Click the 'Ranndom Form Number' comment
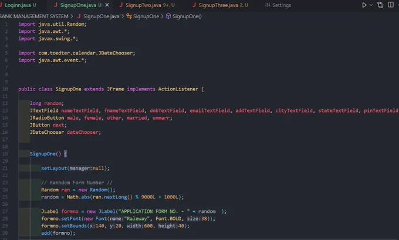The width and height of the screenshot is (399, 240). [77, 182]
